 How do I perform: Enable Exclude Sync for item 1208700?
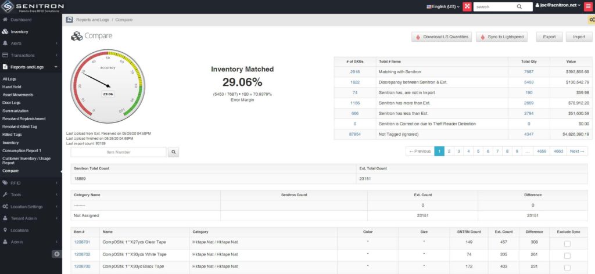[x=567, y=268]
